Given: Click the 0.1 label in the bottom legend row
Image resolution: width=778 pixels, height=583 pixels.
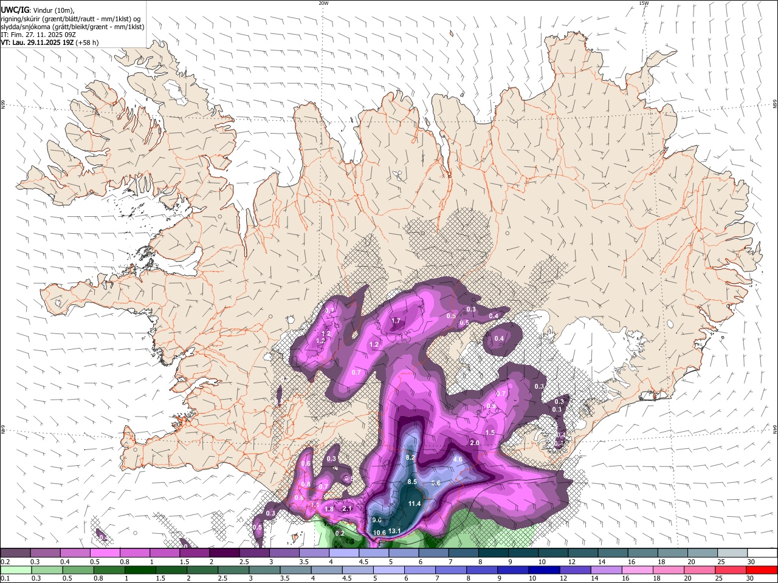Looking at the screenshot, I should click(x=5, y=578).
